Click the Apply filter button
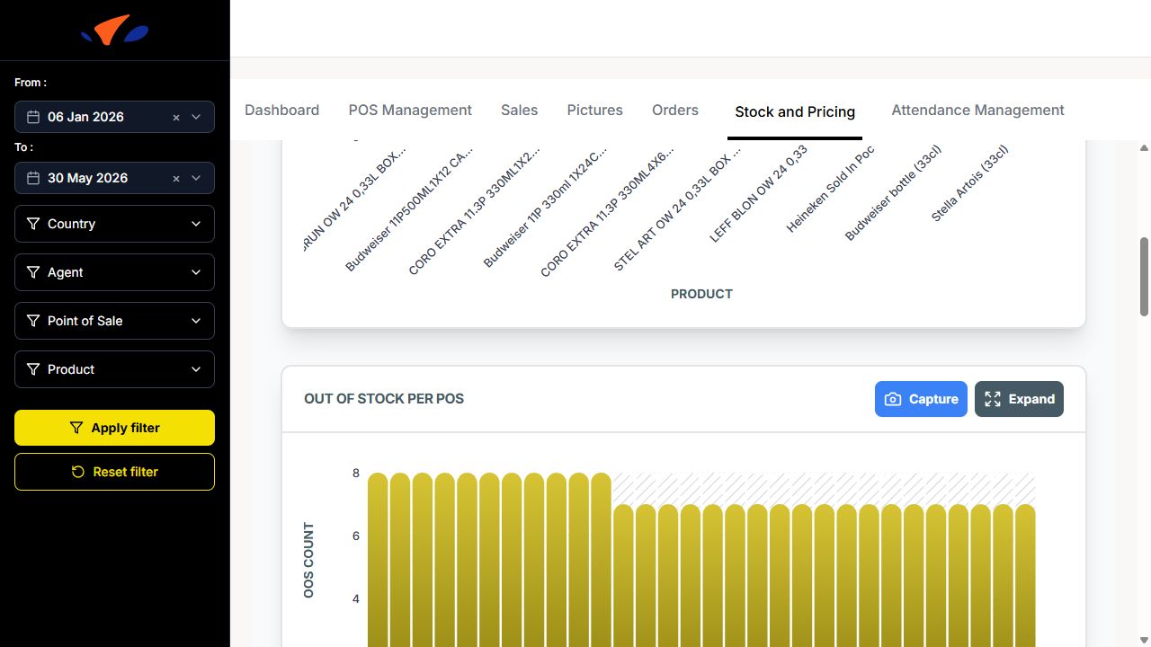 114,428
